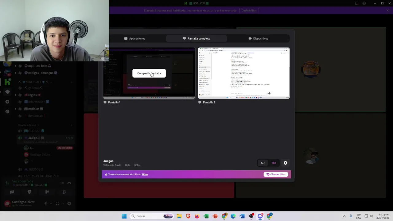Switch to the Dispositivos tab
This screenshot has height=221, width=393.
[x=258, y=38]
